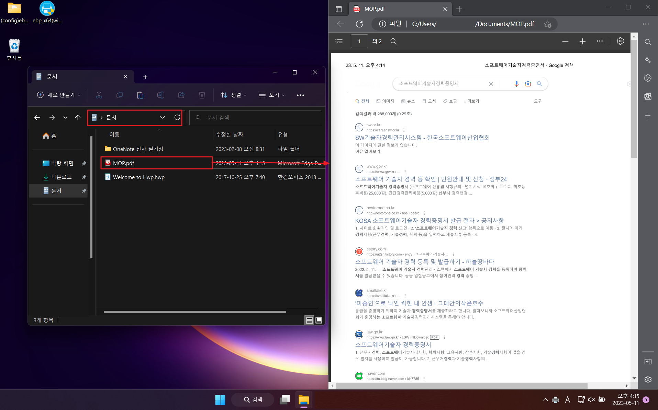Open Task View on the taskbar
The height and width of the screenshot is (410, 658).
click(285, 400)
